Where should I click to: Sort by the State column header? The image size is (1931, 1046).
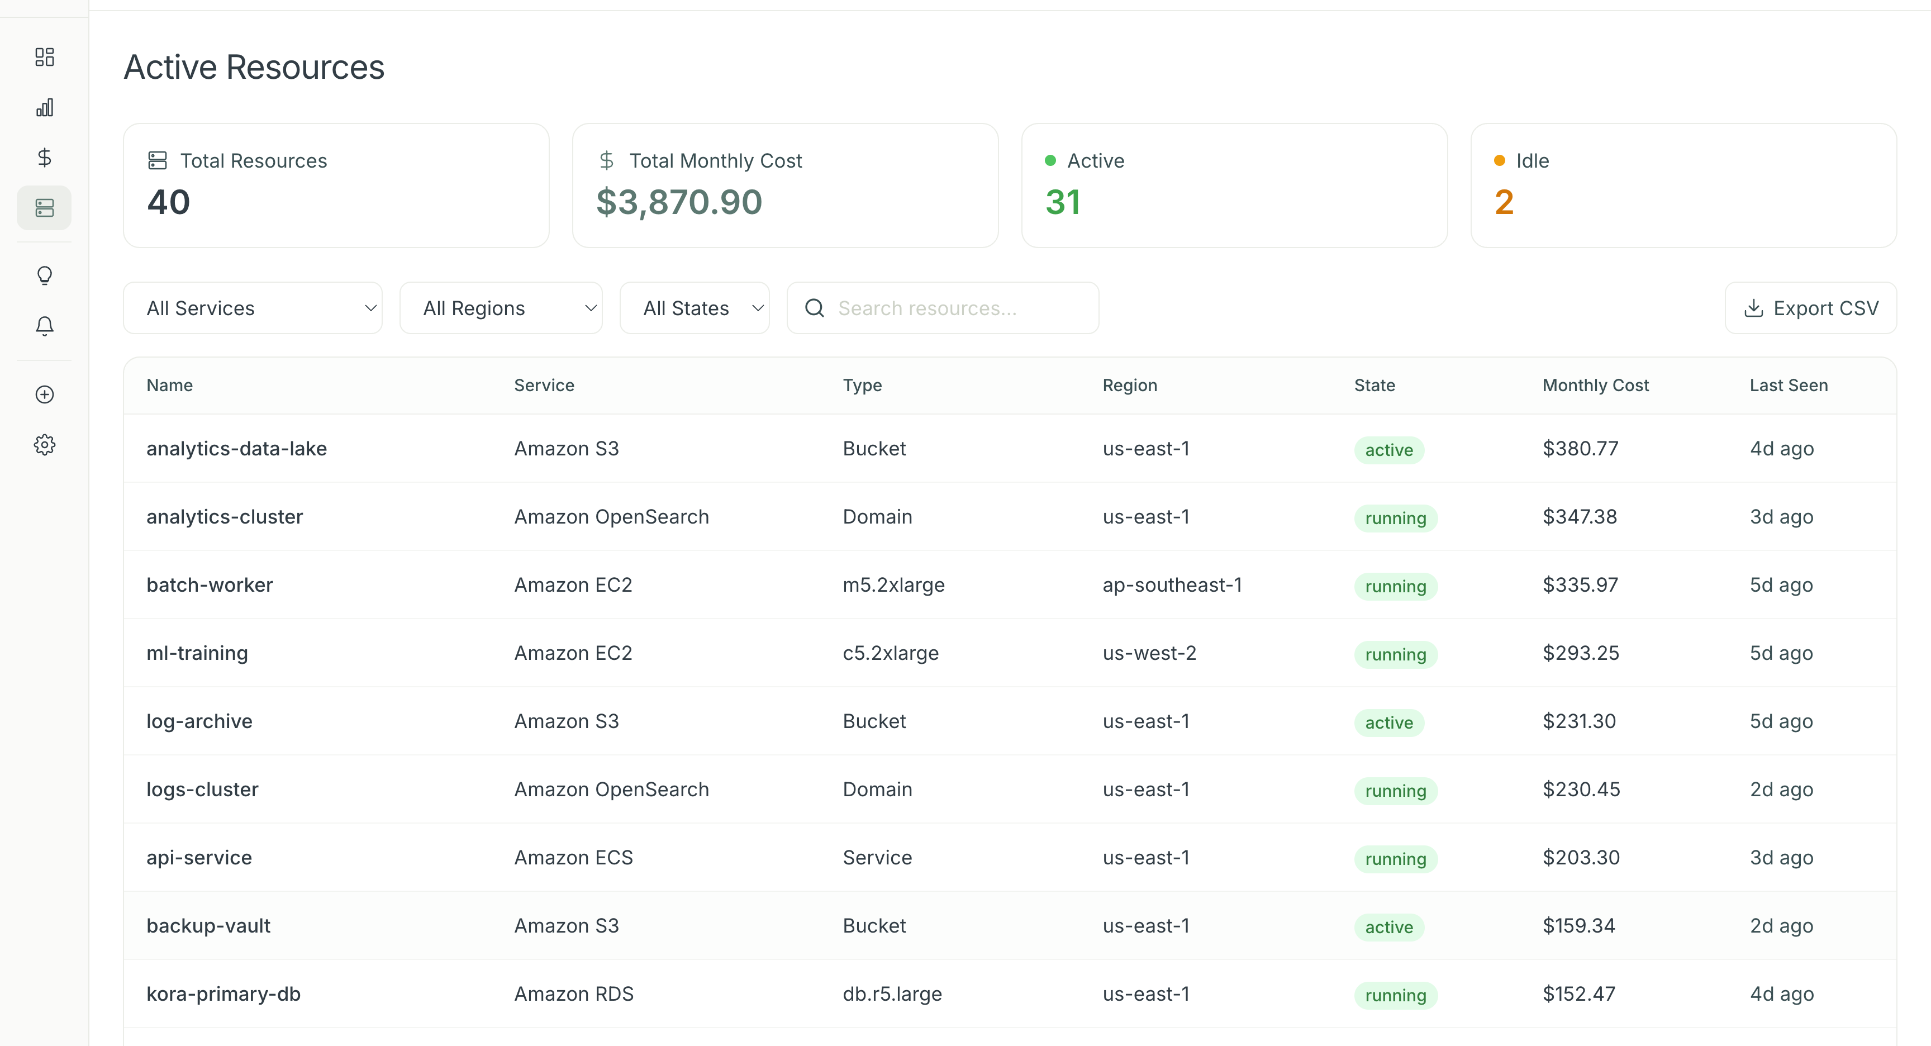[x=1374, y=386]
